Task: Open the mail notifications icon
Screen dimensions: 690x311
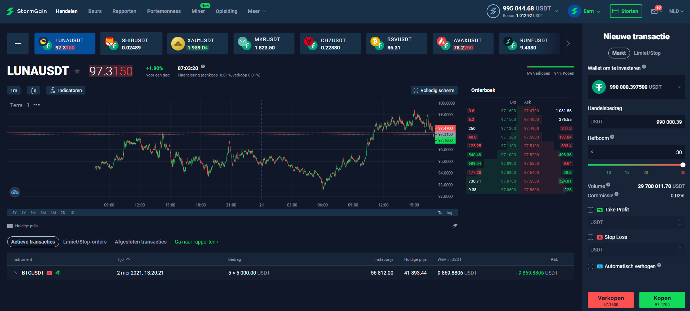Action: coord(654,12)
